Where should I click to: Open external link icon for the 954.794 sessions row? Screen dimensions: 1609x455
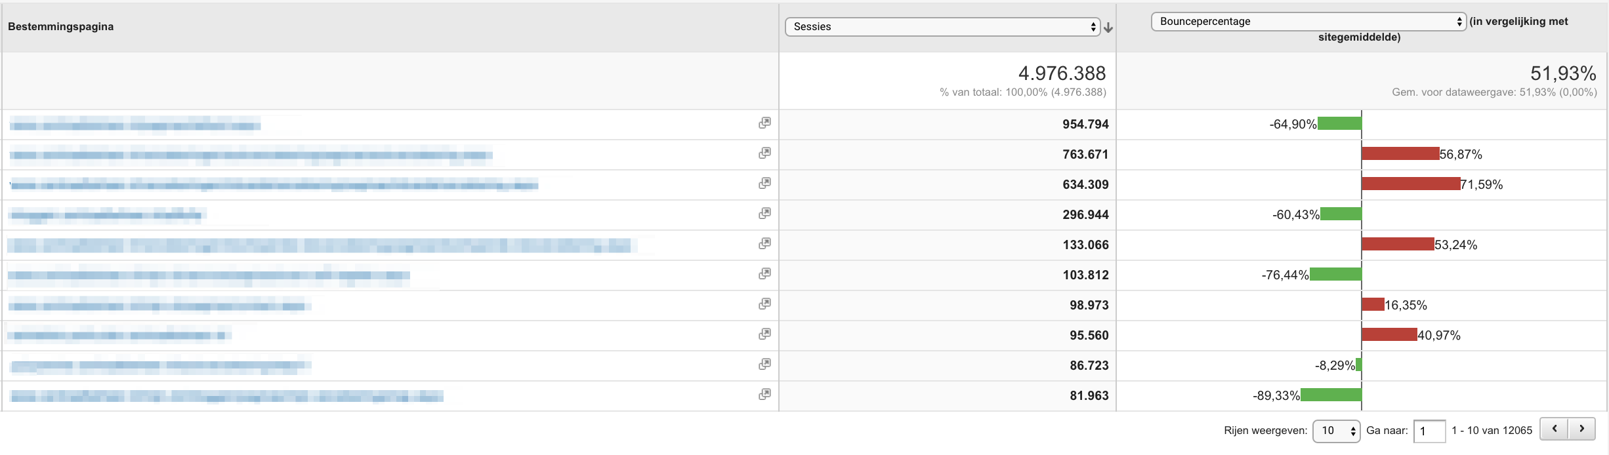pyautogui.click(x=764, y=123)
